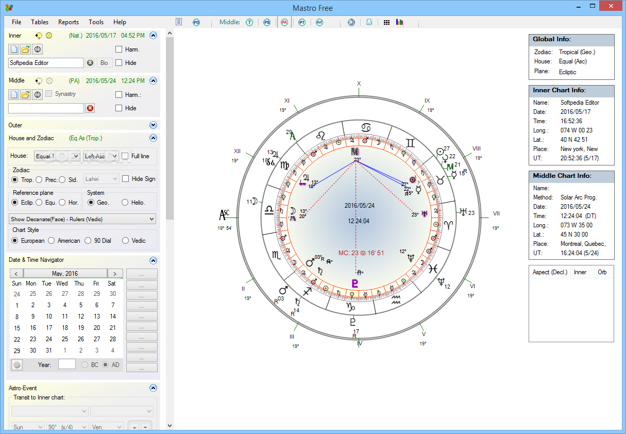This screenshot has width=626, height=434.
Task: Click the Inner chart yellow crossed-circle icon
Action: pyautogui.click(x=49, y=36)
